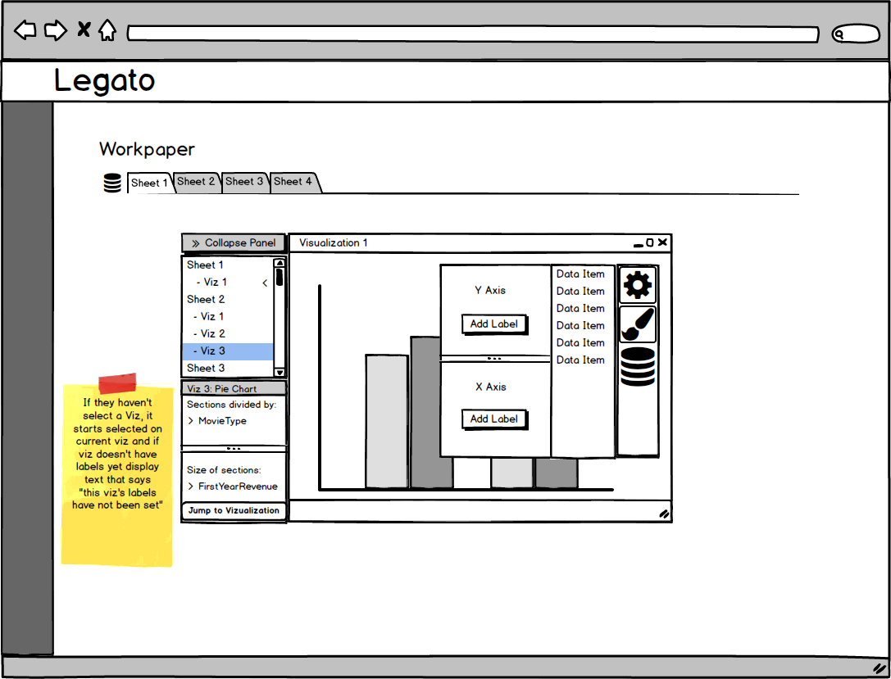Go back with the browser back arrow

point(25,29)
